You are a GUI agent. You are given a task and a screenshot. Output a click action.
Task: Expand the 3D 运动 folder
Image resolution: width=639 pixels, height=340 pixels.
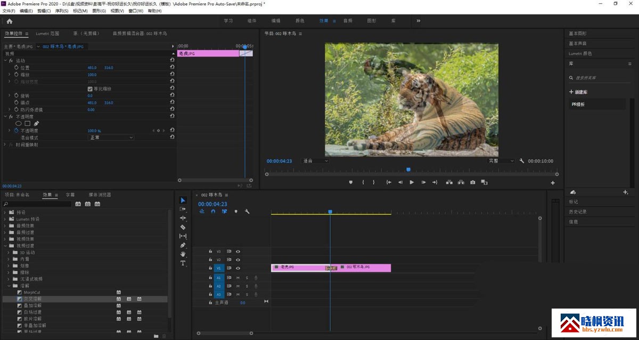click(x=9, y=252)
